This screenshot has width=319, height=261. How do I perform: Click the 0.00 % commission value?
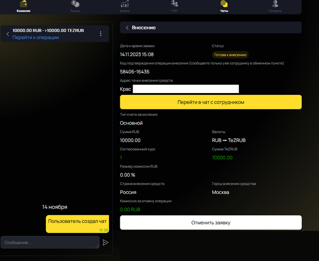(x=128, y=175)
